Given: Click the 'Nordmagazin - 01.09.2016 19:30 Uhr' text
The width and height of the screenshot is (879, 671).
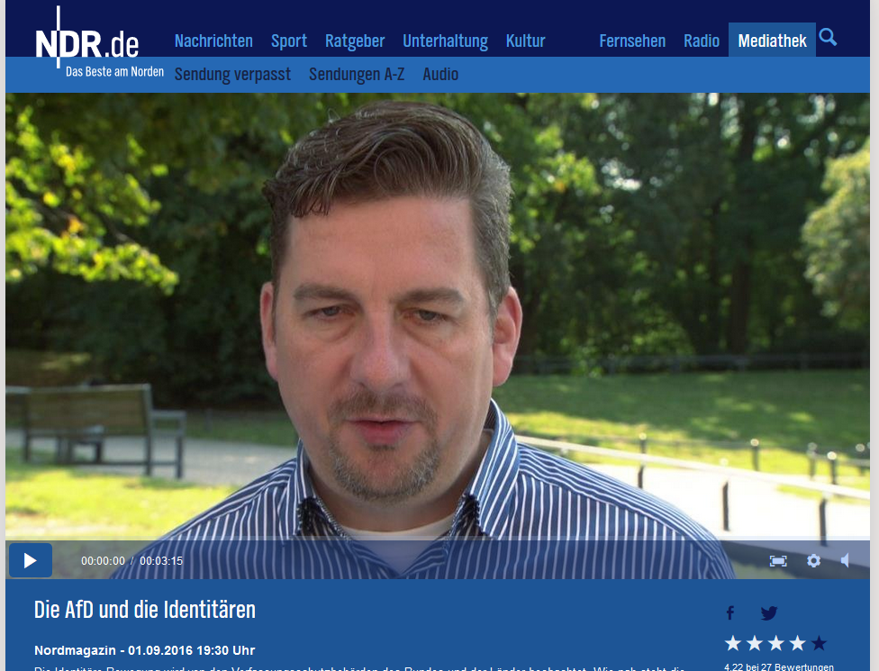Looking at the screenshot, I should [x=145, y=650].
